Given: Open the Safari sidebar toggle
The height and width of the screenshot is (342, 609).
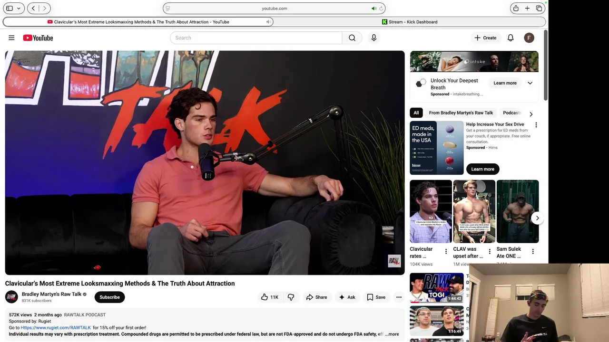Looking at the screenshot, I should [x=9, y=8].
